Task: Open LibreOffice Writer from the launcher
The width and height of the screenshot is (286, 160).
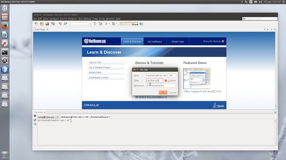Action: 5,35
